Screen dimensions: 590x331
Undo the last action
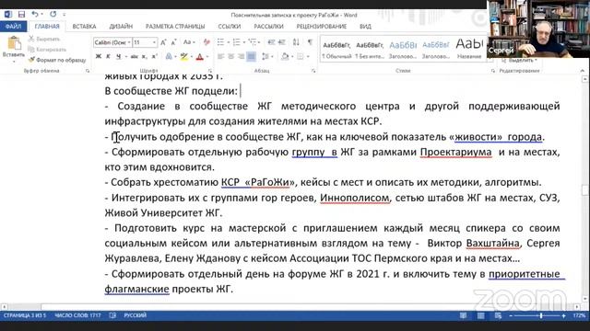pyautogui.click(x=35, y=15)
